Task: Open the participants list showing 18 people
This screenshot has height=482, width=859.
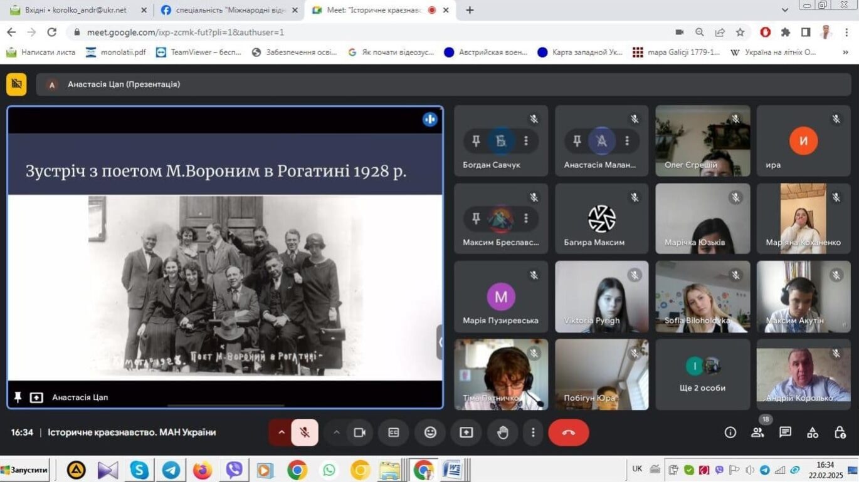Action: point(757,432)
